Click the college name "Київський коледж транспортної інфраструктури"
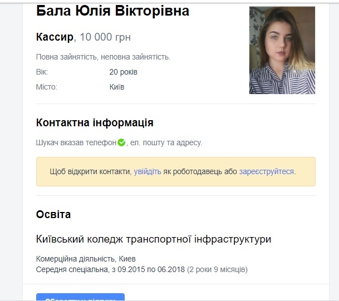 pos(154,239)
